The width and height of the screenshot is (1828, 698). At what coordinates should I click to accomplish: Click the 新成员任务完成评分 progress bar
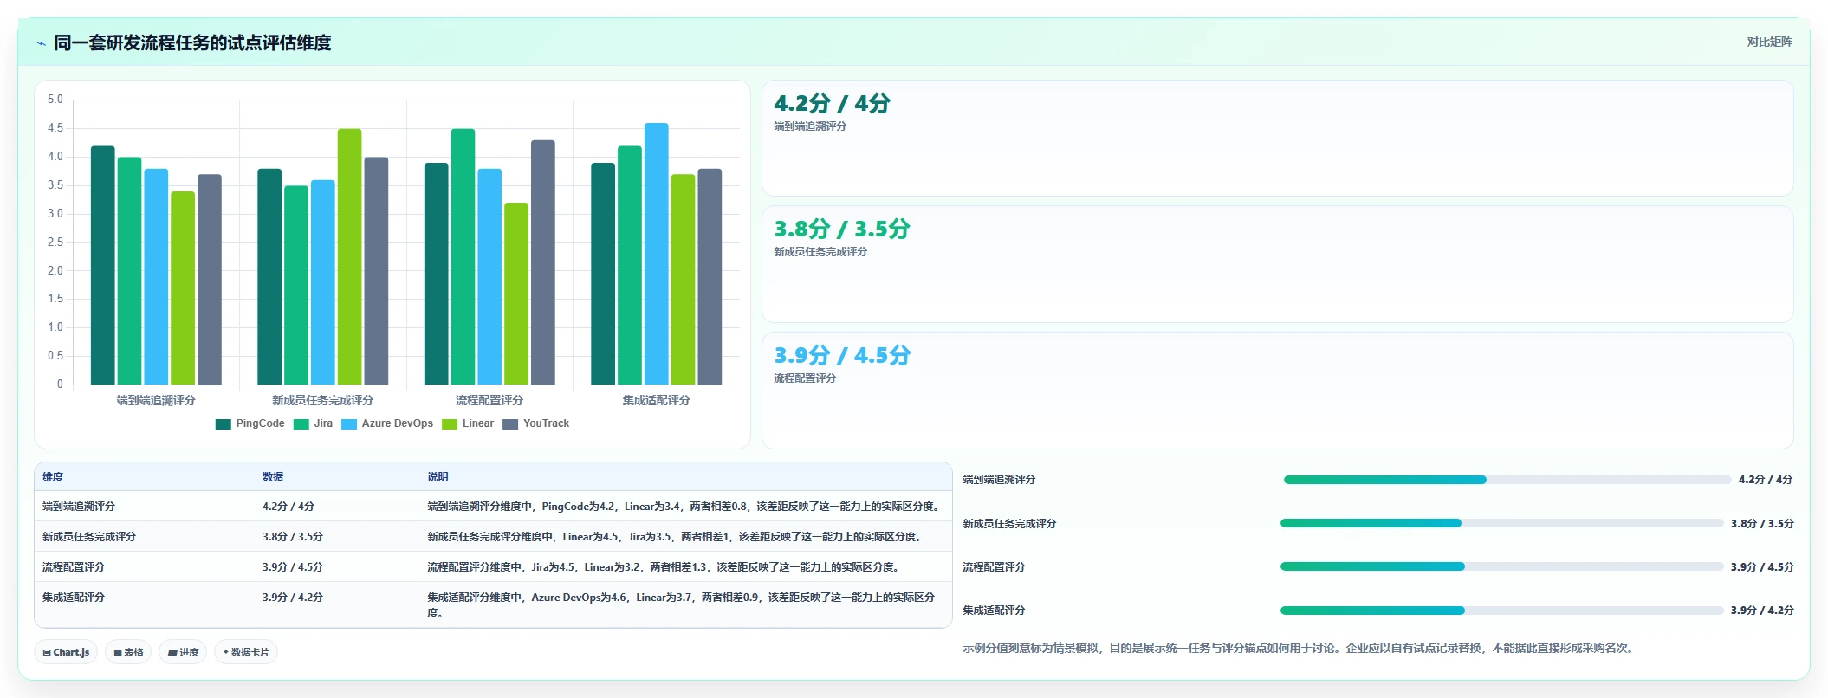[1501, 523]
